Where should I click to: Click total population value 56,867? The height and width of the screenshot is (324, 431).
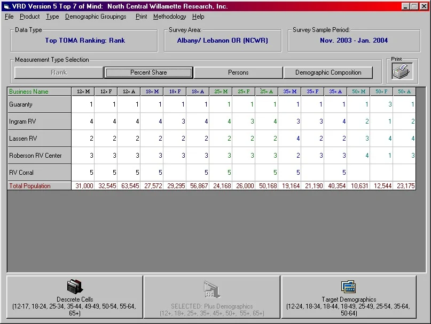click(198, 186)
